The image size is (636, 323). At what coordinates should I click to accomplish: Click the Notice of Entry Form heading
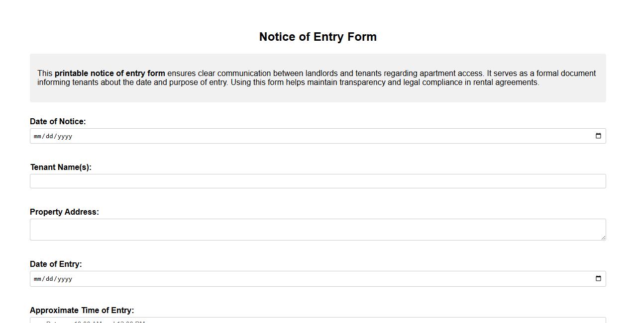(x=318, y=36)
